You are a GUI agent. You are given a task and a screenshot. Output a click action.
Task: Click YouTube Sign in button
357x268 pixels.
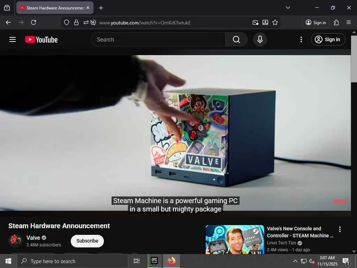(328, 39)
